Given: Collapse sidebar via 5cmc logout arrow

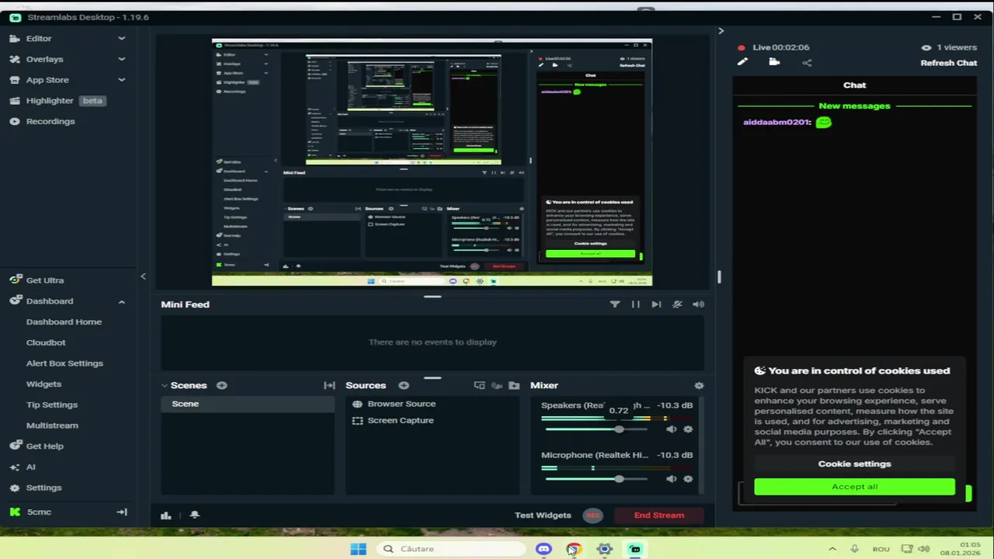Looking at the screenshot, I should pyautogui.click(x=122, y=512).
